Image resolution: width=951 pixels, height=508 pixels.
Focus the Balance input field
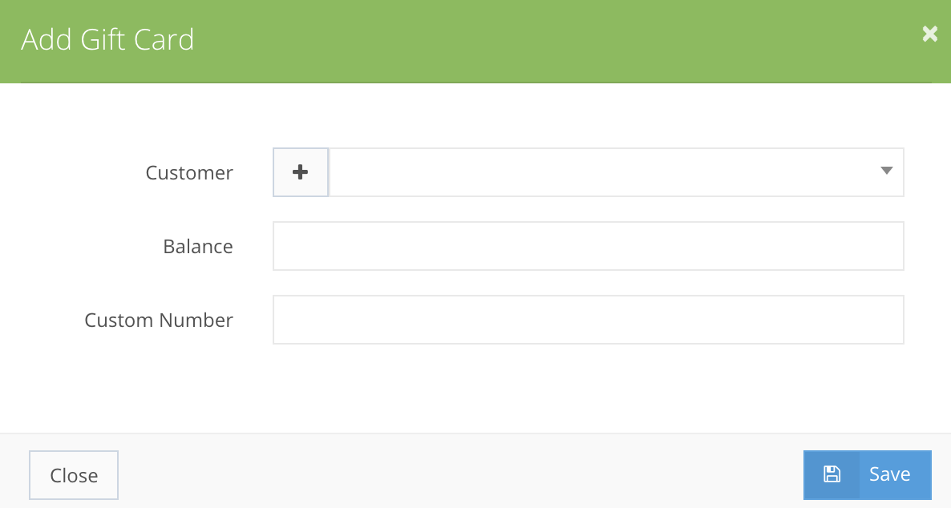[x=588, y=246]
